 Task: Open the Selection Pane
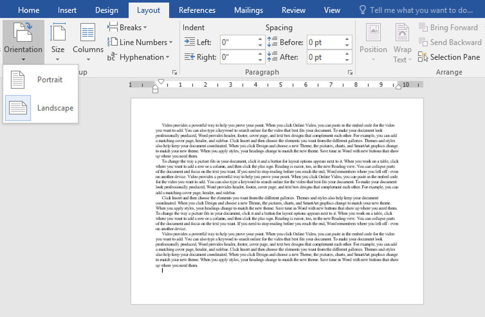(449, 57)
